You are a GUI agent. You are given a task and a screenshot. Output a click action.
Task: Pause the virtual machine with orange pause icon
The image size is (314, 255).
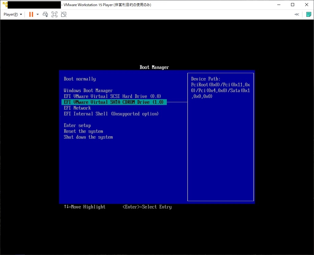(31, 14)
